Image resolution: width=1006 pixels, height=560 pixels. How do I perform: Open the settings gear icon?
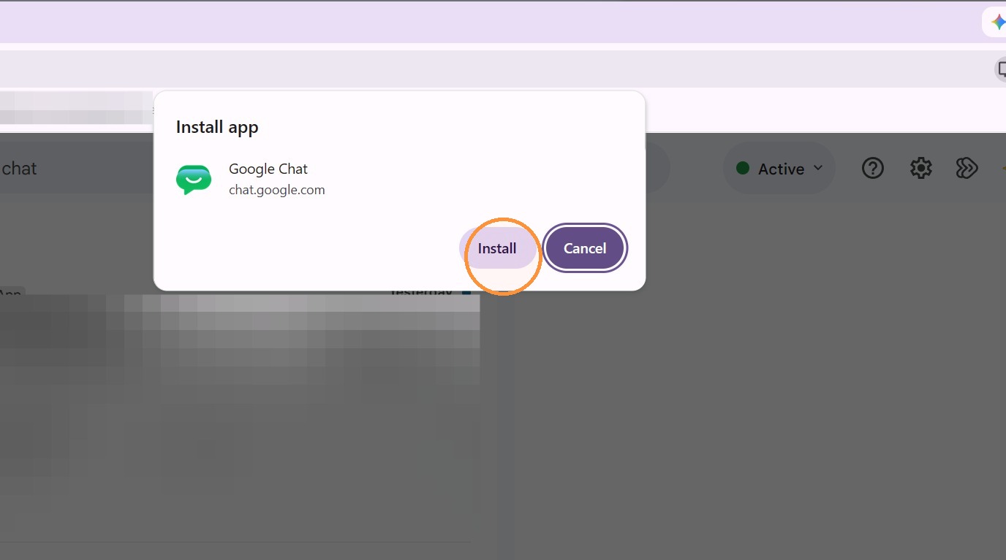(920, 169)
